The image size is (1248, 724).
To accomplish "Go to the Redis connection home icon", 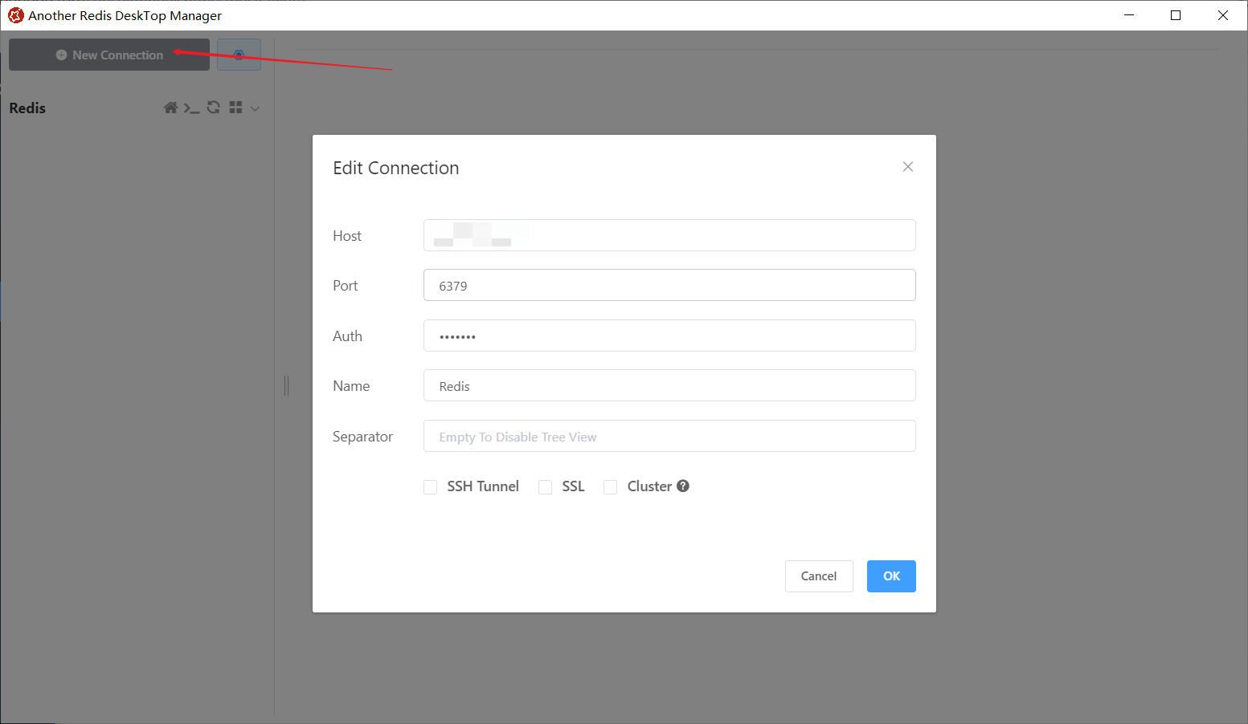I will pyautogui.click(x=170, y=108).
